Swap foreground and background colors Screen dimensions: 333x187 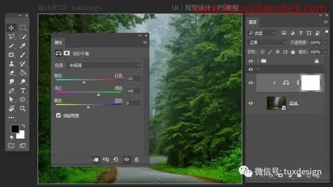point(23,126)
